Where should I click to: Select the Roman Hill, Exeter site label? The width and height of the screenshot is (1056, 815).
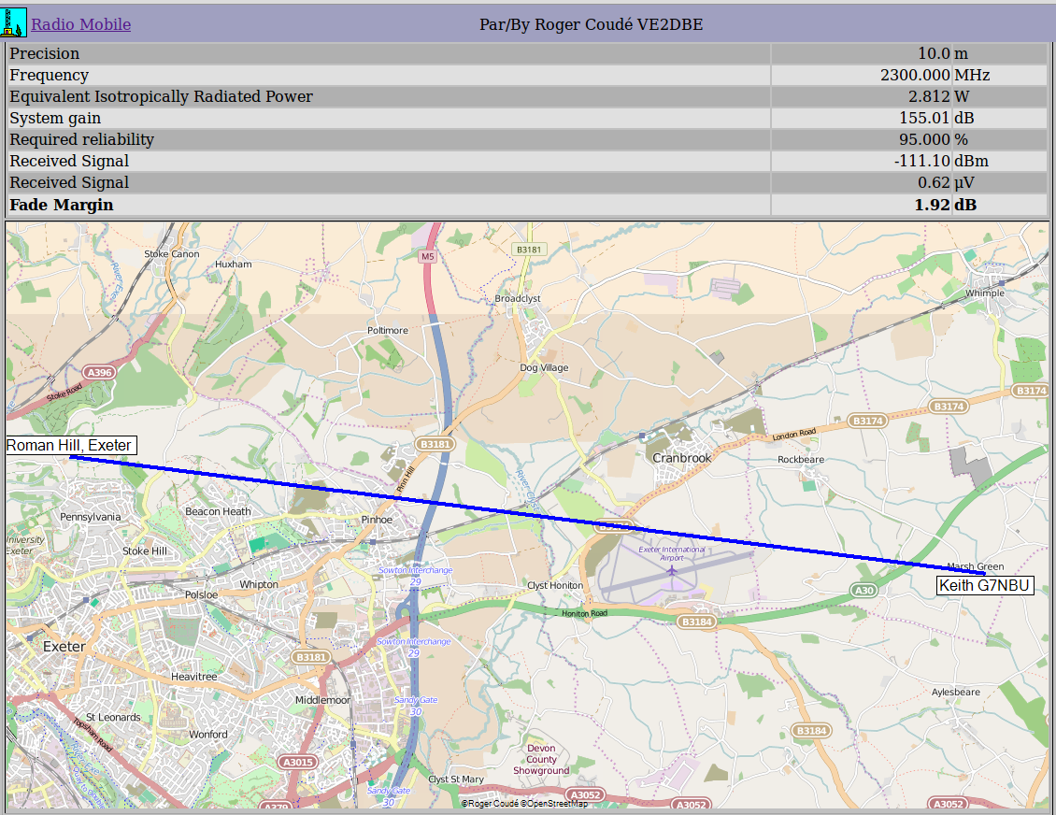coord(69,446)
